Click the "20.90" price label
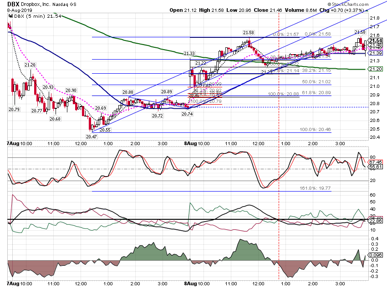387x288 pixels. 71,91
